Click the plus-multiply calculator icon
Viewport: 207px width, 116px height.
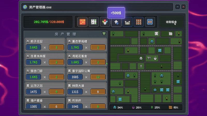point(150,22)
